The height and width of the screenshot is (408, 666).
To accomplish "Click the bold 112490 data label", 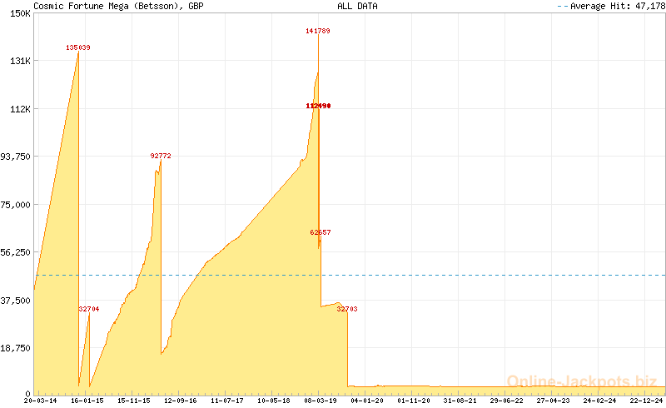I will tap(318, 106).
